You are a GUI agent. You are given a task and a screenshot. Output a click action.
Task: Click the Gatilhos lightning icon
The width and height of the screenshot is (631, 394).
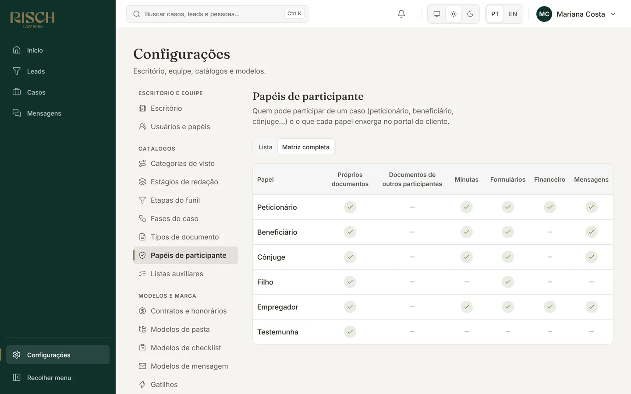[142, 384]
